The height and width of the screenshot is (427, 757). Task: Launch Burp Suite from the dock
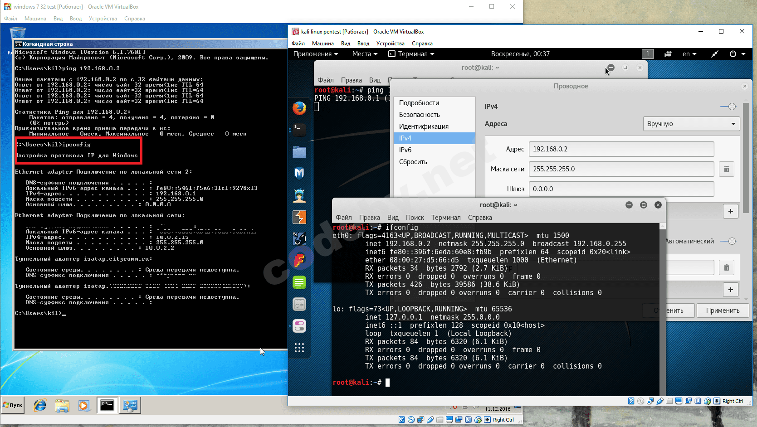[x=299, y=217]
